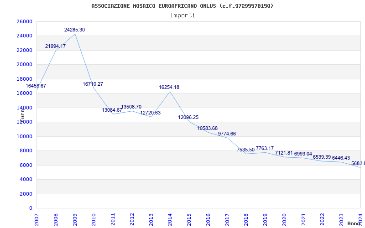Select the data label 13508.70
The height and width of the screenshot is (228, 365).
(131, 107)
